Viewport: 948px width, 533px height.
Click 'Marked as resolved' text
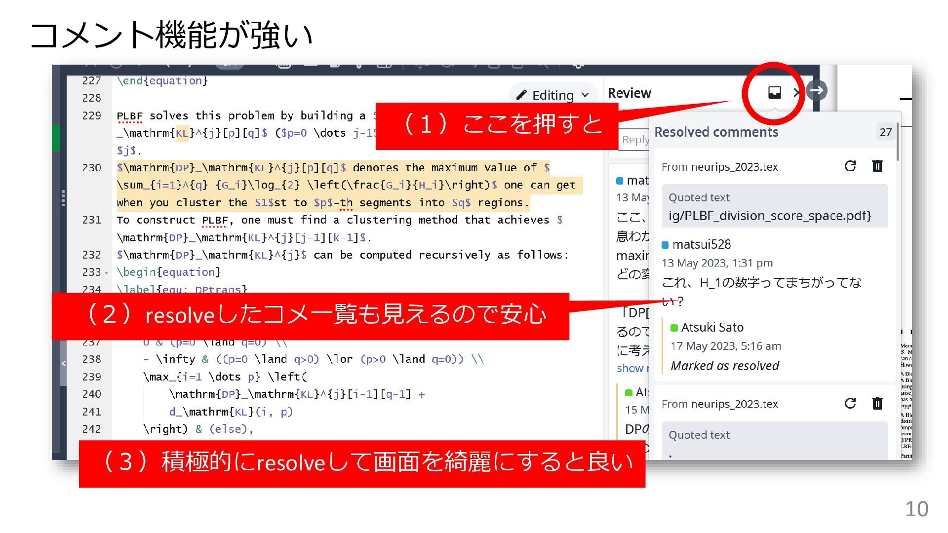pyautogui.click(x=724, y=366)
